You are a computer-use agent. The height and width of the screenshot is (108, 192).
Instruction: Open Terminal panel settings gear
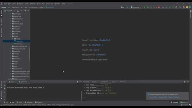184,82
